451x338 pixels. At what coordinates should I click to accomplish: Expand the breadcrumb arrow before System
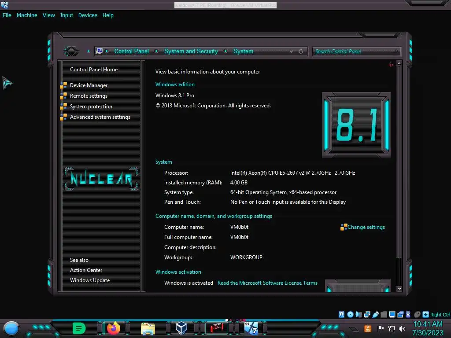point(225,51)
